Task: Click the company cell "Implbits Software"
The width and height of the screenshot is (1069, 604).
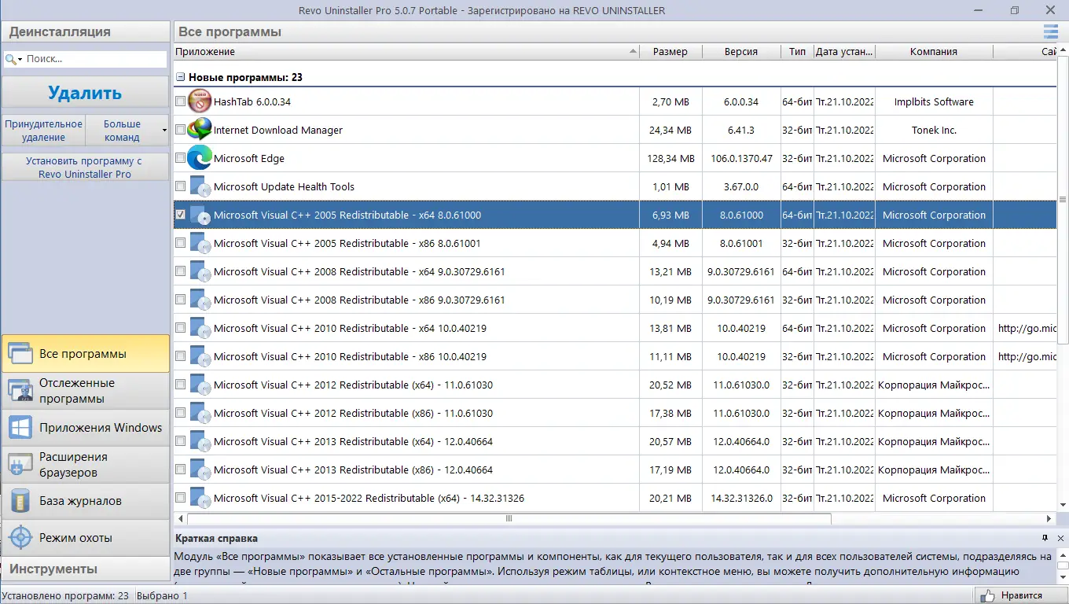Action: pos(934,101)
